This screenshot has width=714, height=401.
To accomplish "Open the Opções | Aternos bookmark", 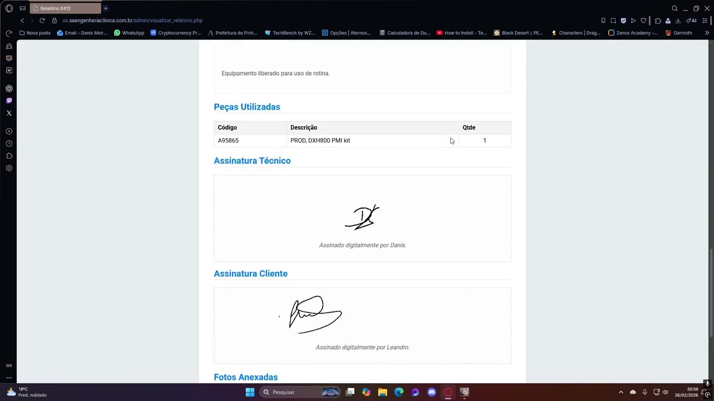I will [346, 33].
